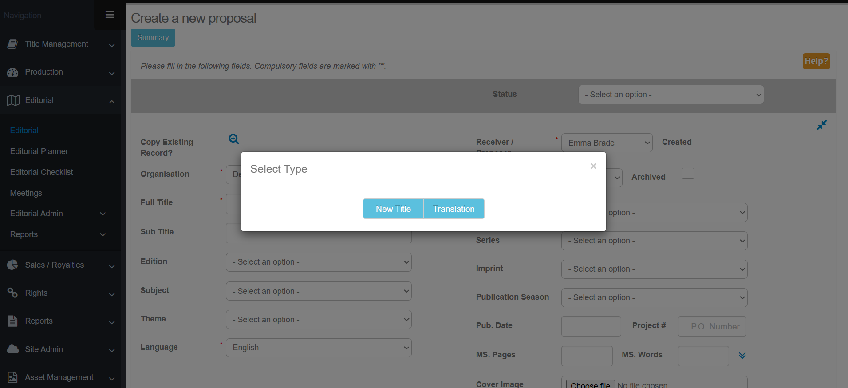Expand the Title Management menu
This screenshot has height=388, width=848.
(61, 44)
